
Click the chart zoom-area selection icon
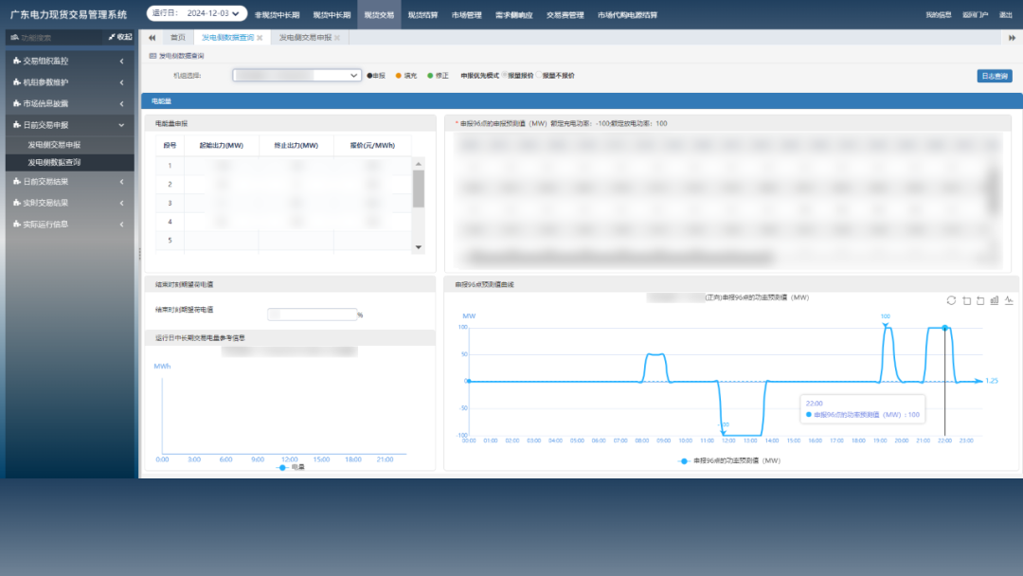point(966,300)
